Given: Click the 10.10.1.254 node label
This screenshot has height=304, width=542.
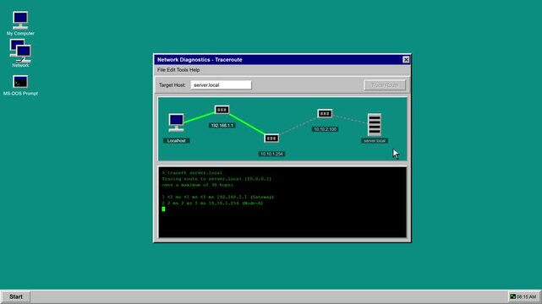Looking at the screenshot, I should [x=271, y=154].
